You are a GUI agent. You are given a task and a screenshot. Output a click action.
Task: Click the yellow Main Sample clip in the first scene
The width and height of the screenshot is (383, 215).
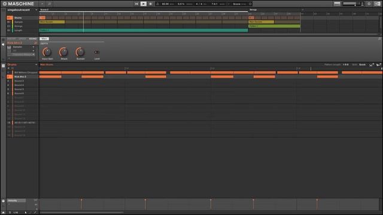tap(52, 22)
